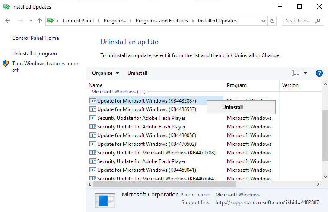Click the vertical scrollbar up arrow
The width and height of the screenshot is (328, 212).
pyautogui.click(x=325, y=84)
